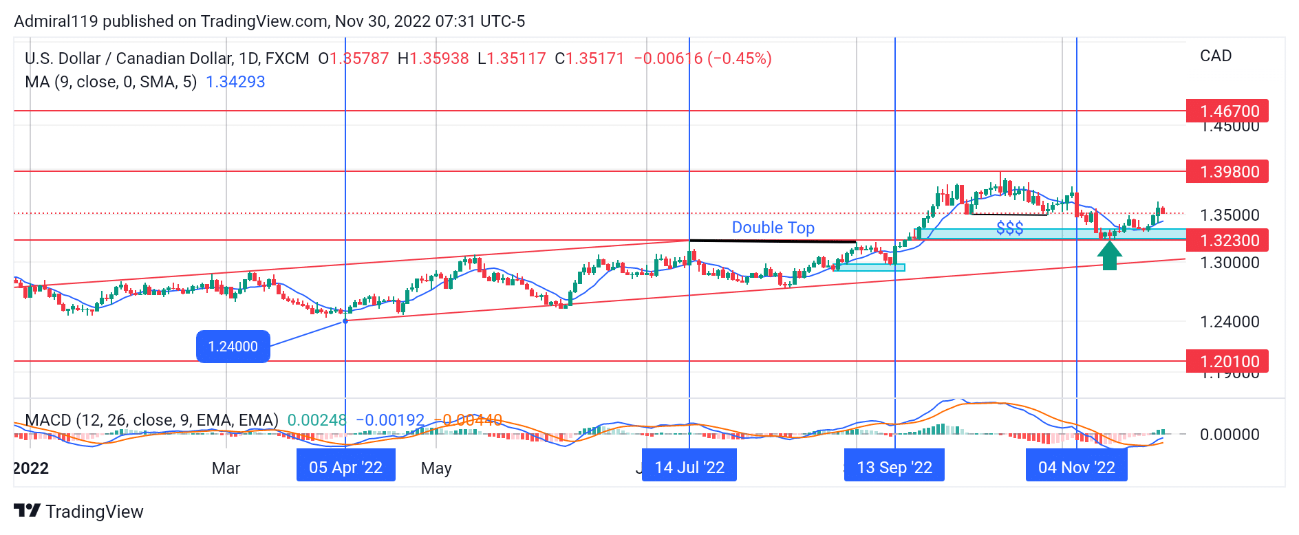The width and height of the screenshot is (1299, 535).
Task: Click the 14 Jul '22 date marker
Action: click(x=689, y=468)
